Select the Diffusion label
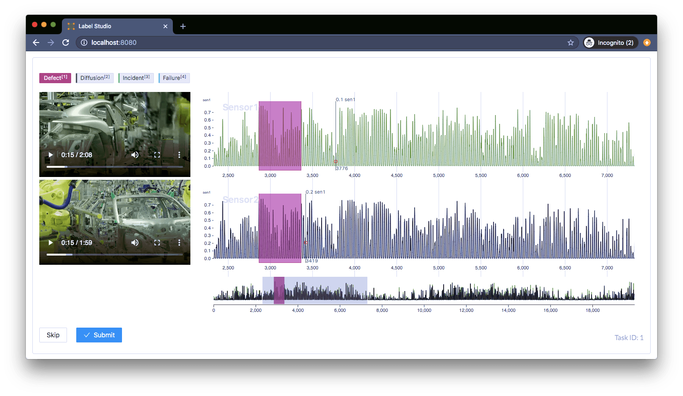Image resolution: width=683 pixels, height=396 pixels. pos(95,78)
